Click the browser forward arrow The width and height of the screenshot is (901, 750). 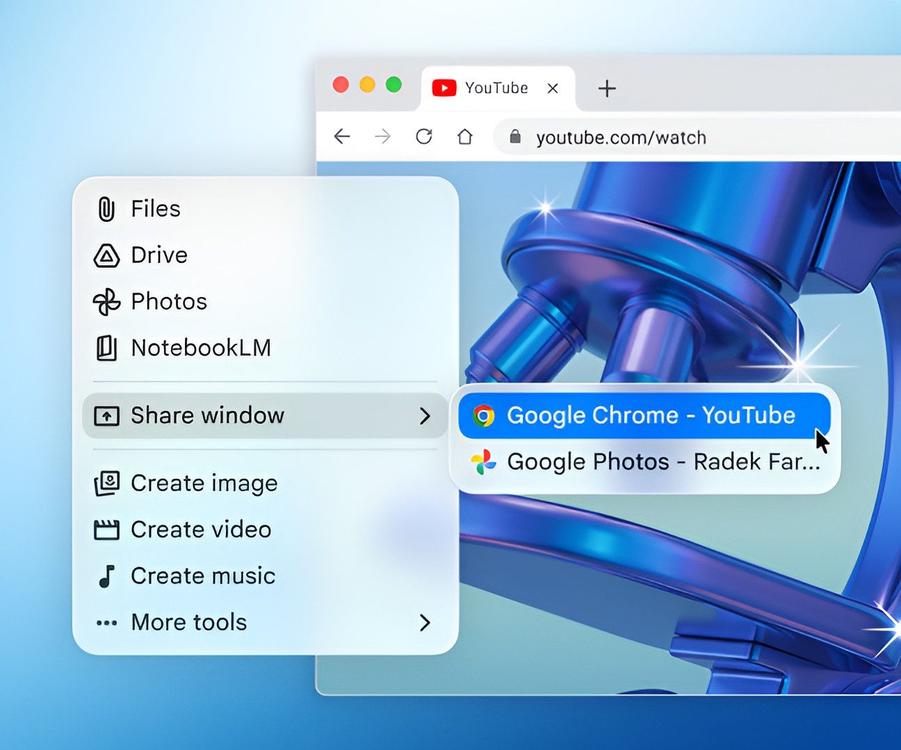click(x=382, y=136)
